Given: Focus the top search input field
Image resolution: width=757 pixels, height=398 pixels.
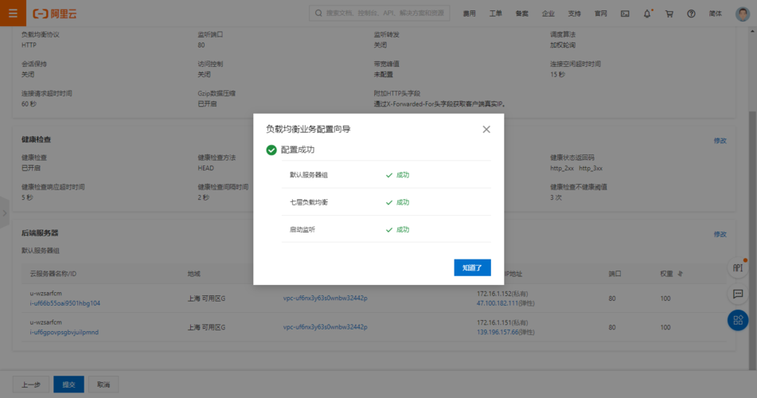Looking at the screenshot, I should click(380, 13).
